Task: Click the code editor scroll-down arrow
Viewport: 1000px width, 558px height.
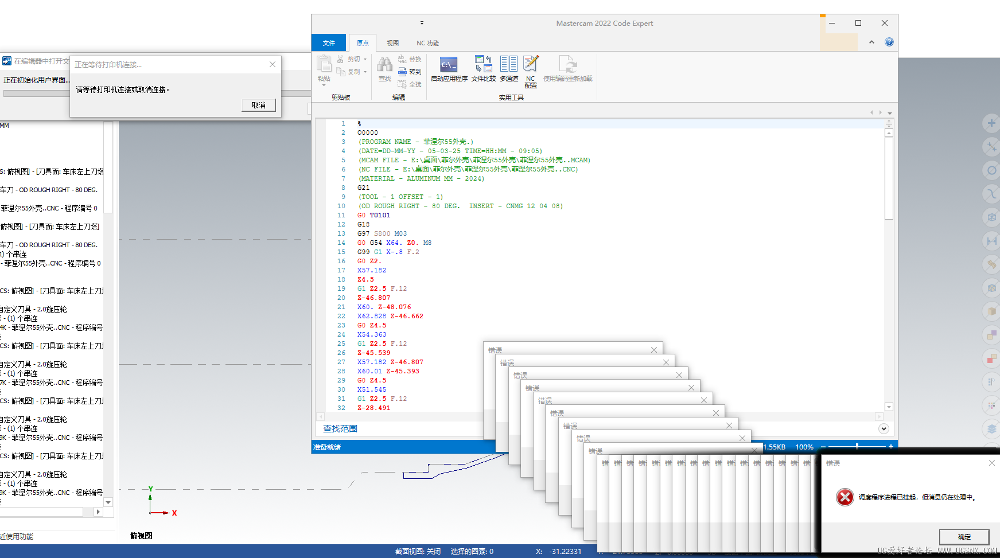Action: tap(889, 407)
